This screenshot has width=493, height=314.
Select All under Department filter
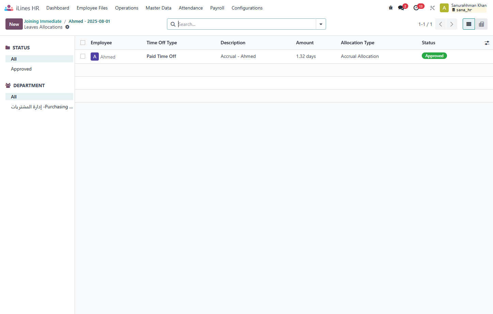40,97
